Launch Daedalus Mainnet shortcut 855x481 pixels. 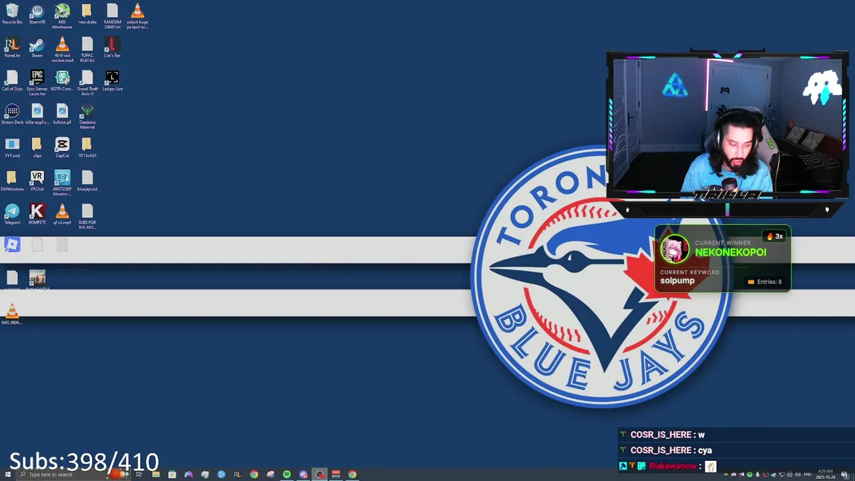(87, 116)
